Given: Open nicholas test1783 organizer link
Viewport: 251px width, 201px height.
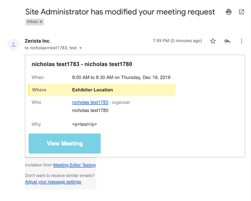Looking at the screenshot, I should click(x=90, y=102).
